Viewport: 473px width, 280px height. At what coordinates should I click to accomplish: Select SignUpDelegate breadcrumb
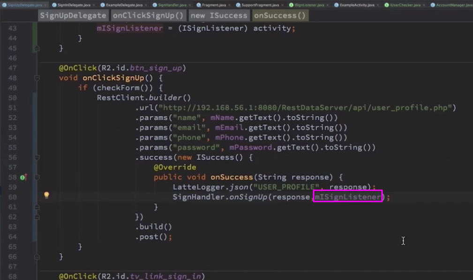73,15
